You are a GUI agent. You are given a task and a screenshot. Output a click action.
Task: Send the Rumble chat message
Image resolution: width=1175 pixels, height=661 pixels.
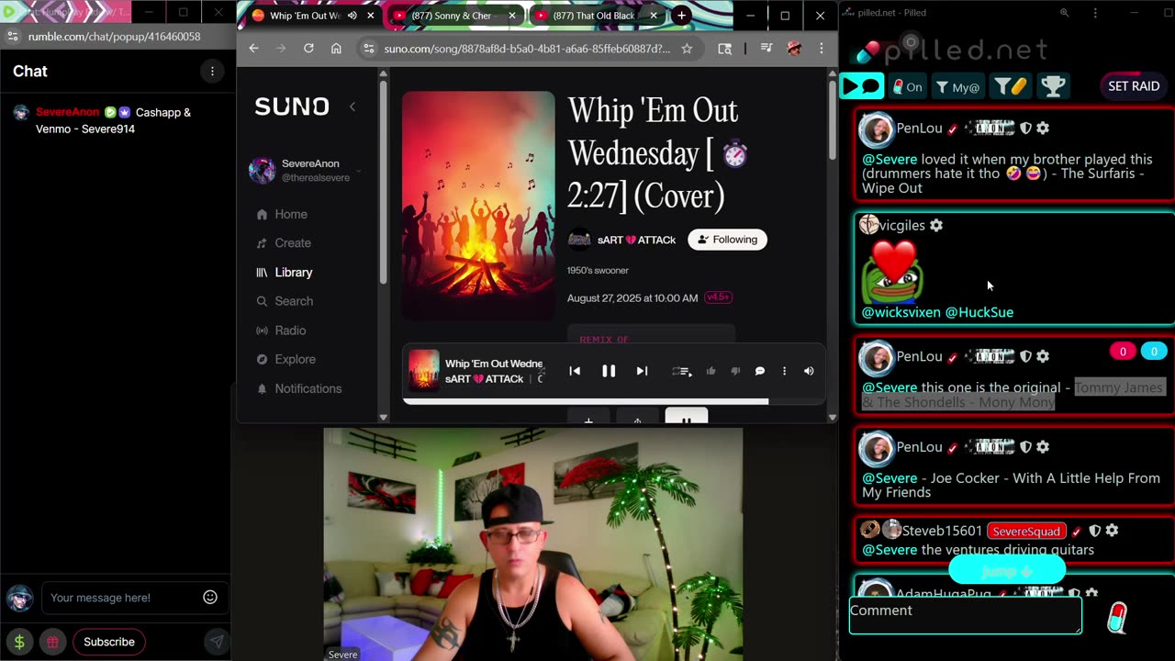click(217, 642)
